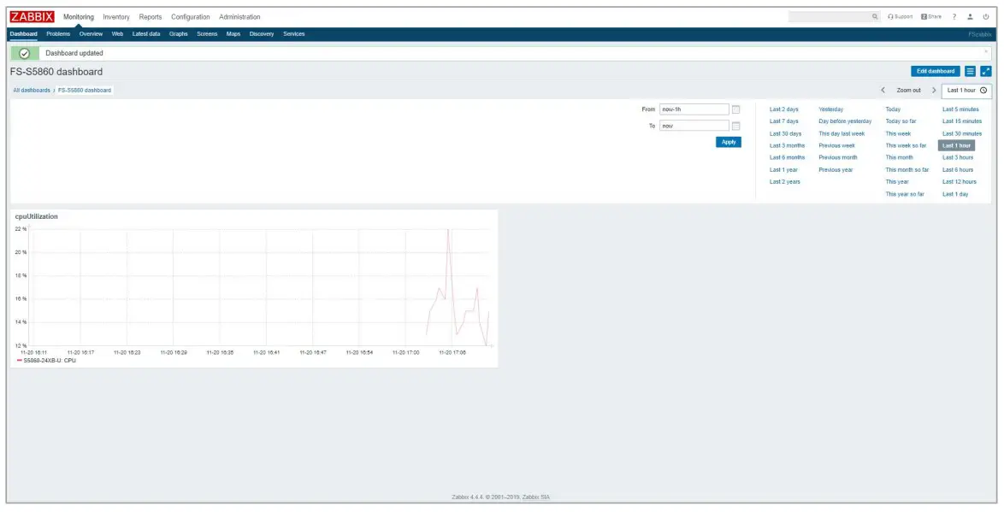Select the Dashboard submenu tab

pyautogui.click(x=24, y=34)
